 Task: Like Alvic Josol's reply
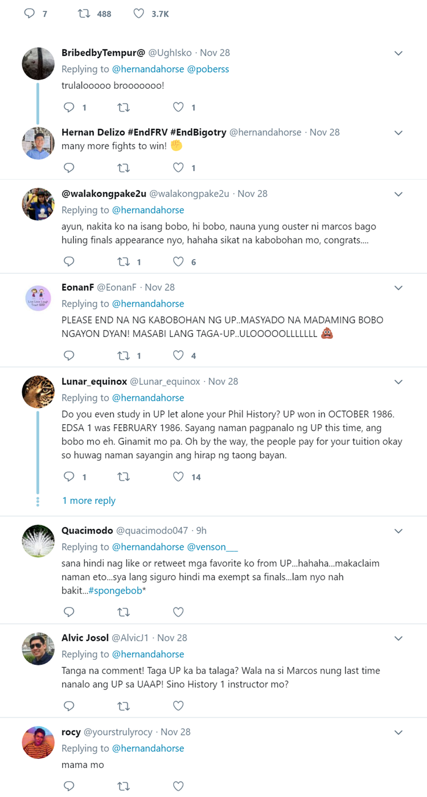click(178, 706)
